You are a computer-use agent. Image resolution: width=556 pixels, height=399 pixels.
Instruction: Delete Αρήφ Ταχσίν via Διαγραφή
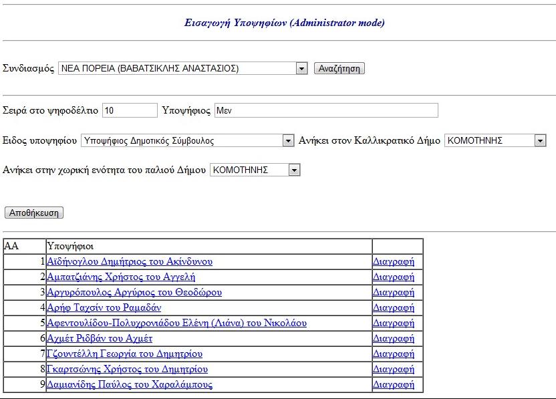tap(394, 307)
